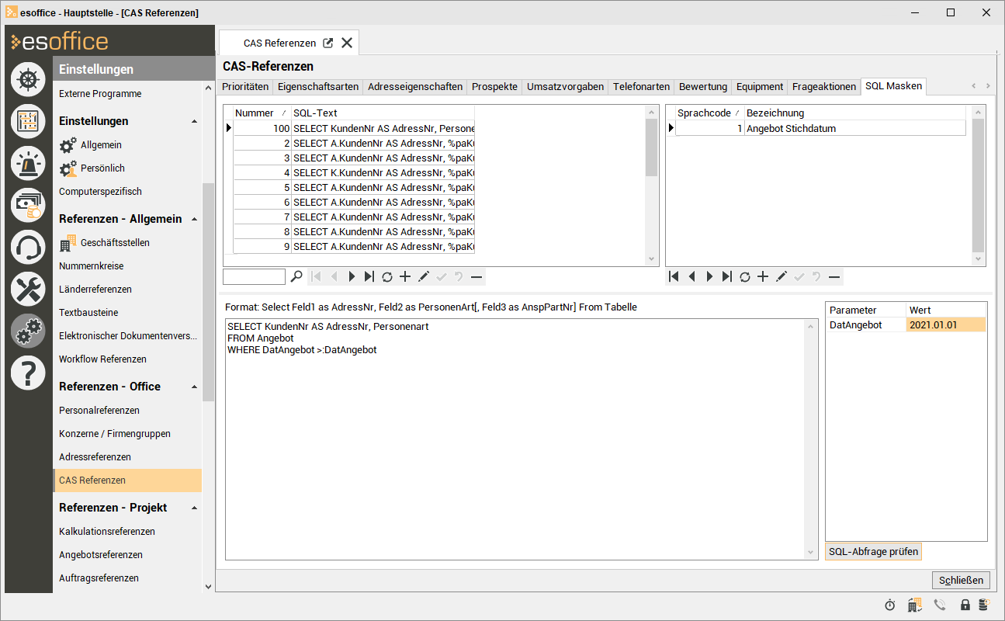1005x621 pixels.
Task: Edit the selected SQL mask record
Action: tap(423, 276)
